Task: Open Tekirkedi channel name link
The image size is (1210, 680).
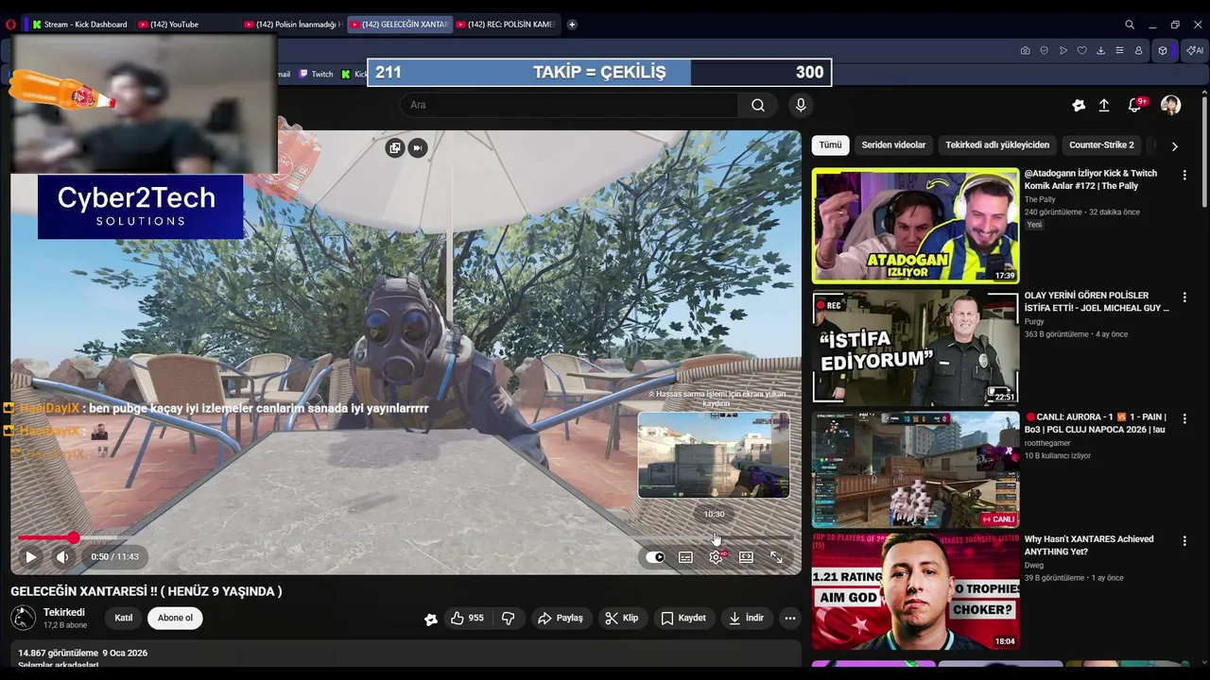Action: [x=63, y=612]
